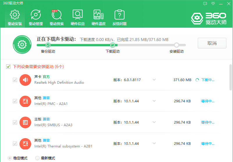Viewport: 233px width, 162px height.
Task: Open the 反馈问题 clipboard icon
Action: [120, 15]
